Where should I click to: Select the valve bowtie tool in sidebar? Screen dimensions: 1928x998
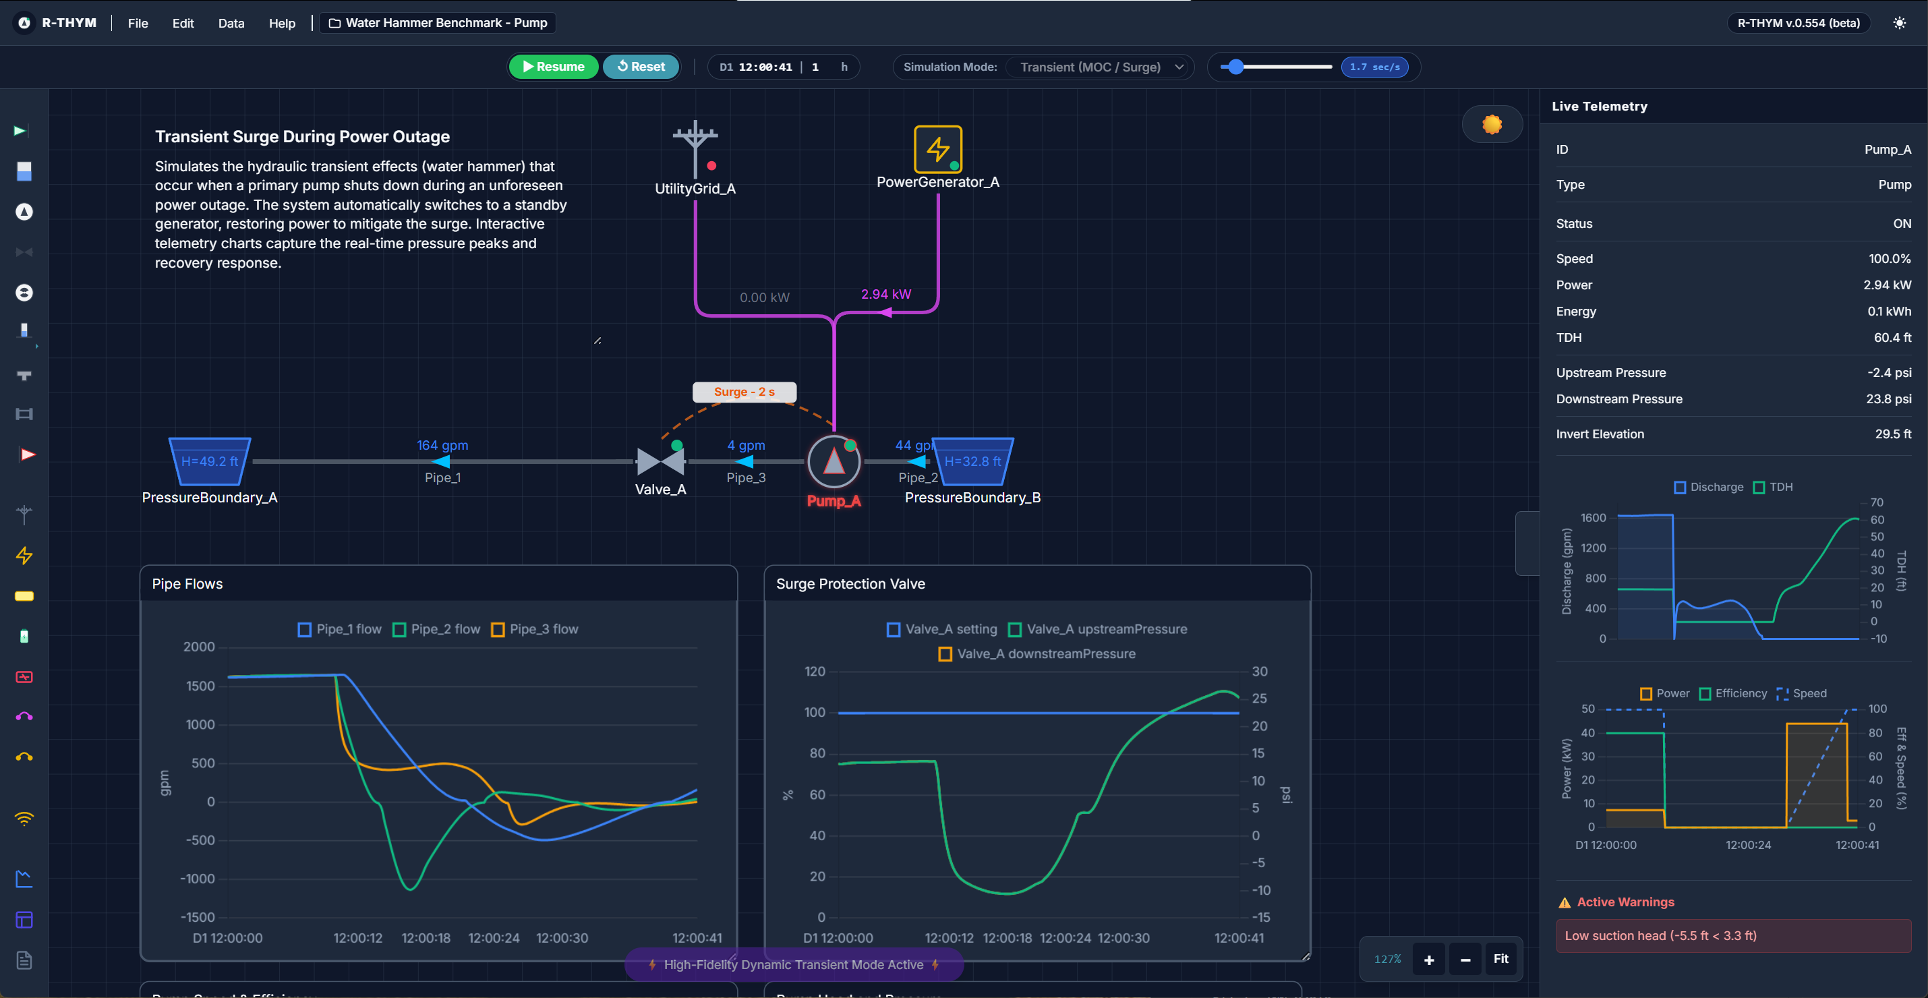click(24, 252)
